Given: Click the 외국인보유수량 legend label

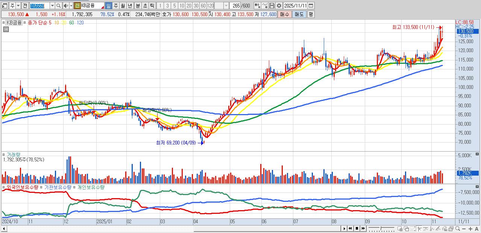Looking at the screenshot, I should (22, 187).
